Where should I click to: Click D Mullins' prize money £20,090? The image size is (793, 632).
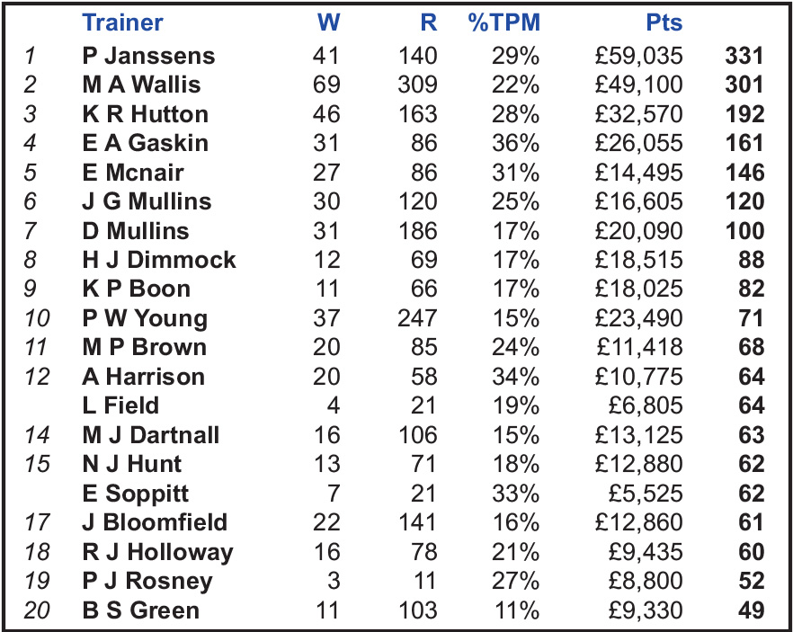click(638, 231)
